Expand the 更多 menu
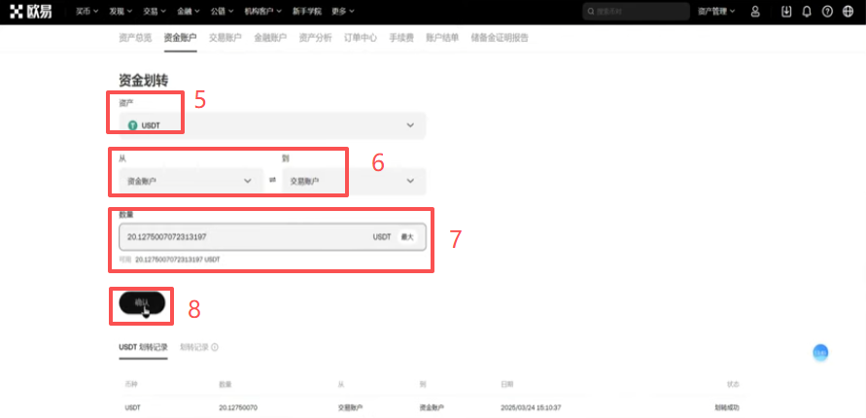 coord(343,11)
